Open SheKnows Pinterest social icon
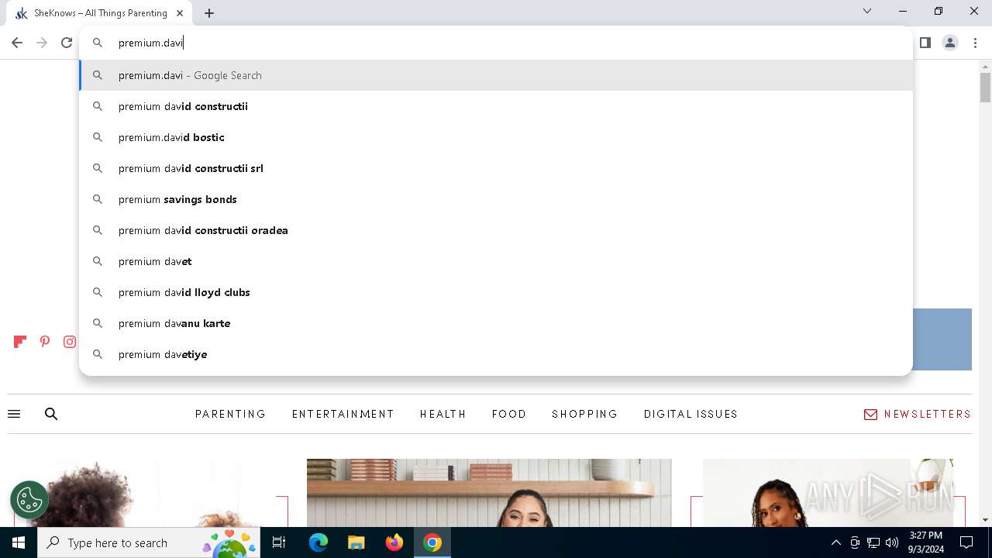992x558 pixels. (x=45, y=342)
